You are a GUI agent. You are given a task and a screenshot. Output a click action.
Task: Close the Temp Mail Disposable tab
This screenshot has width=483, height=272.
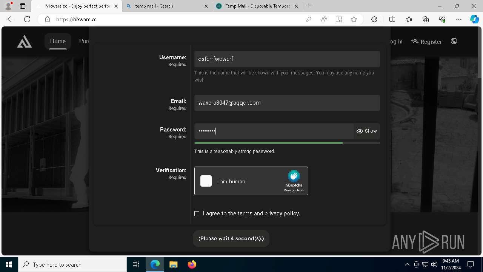point(297,6)
